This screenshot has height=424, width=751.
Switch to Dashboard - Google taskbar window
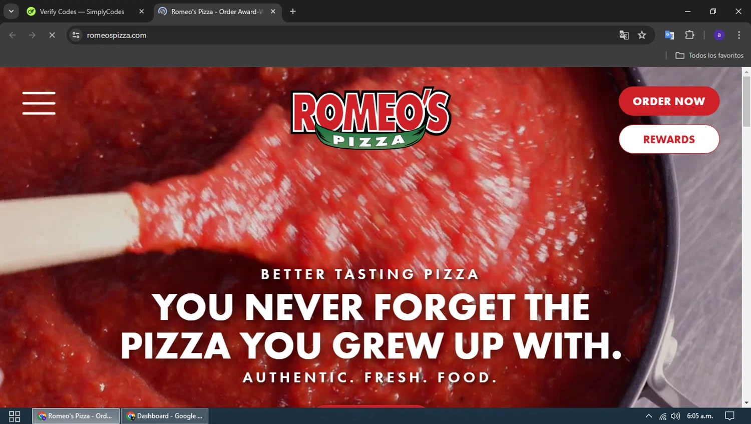pos(165,416)
